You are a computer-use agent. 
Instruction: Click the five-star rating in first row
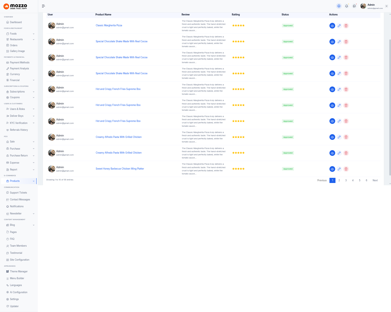(238, 26)
